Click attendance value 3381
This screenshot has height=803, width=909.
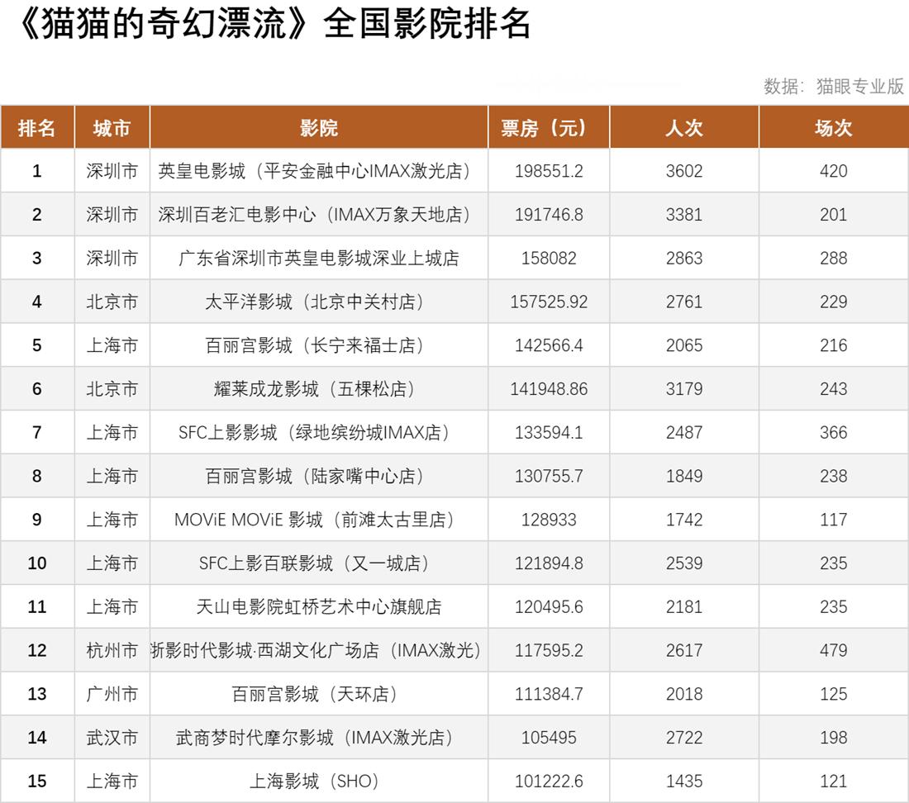pyautogui.click(x=684, y=214)
